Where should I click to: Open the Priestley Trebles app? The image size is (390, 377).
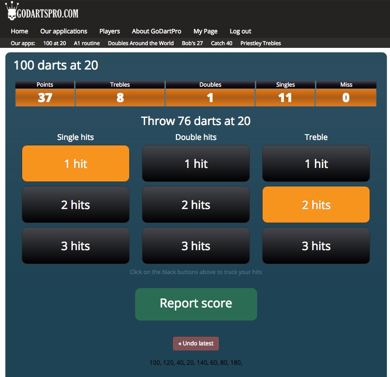click(x=261, y=43)
